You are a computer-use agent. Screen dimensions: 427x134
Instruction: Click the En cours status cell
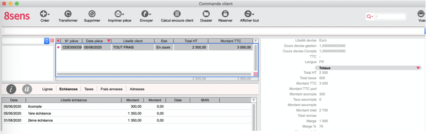coord(164,47)
